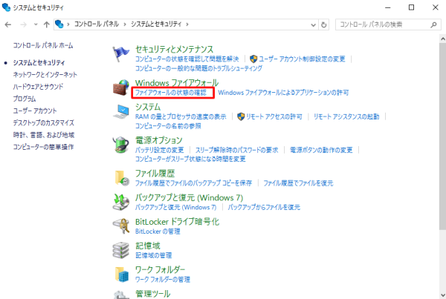Click the window title bar system icon

(x=6, y=7)
